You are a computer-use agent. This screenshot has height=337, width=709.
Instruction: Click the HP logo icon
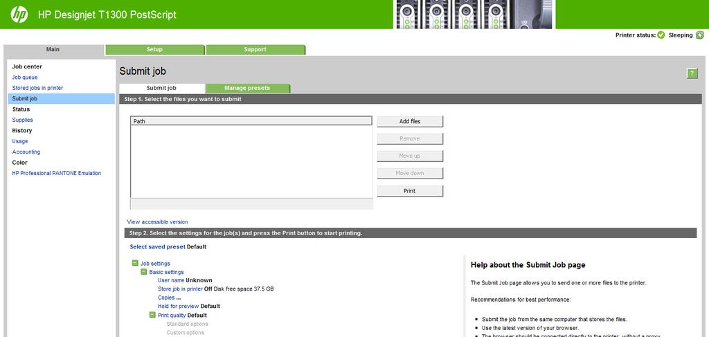tap(19, 15)
